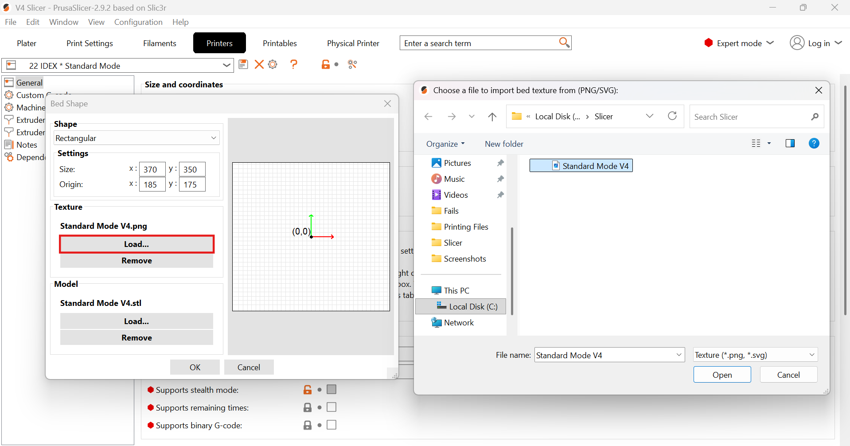Screen dimensions: 850x446
Task: Click the Load button under Model
Action: pos(136,321)
